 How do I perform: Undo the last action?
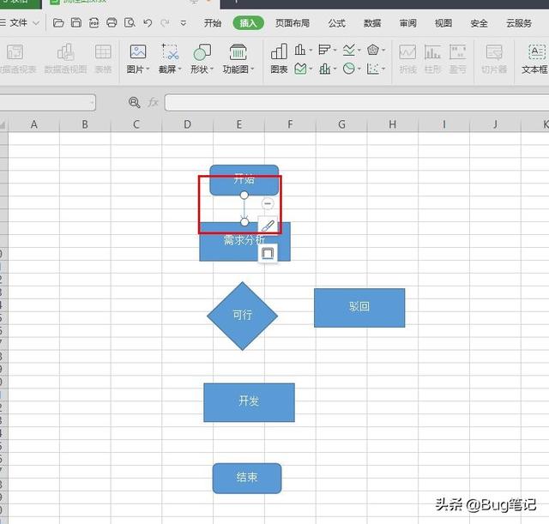click(148, 23)
